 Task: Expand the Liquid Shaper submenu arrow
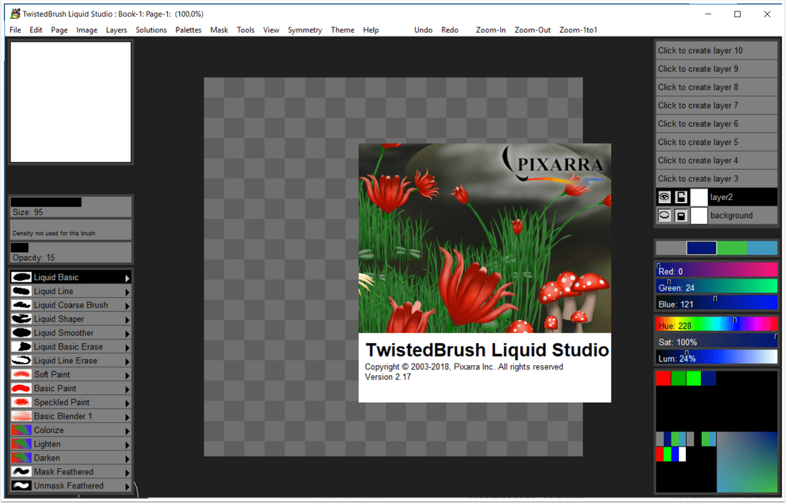(127, 319)
